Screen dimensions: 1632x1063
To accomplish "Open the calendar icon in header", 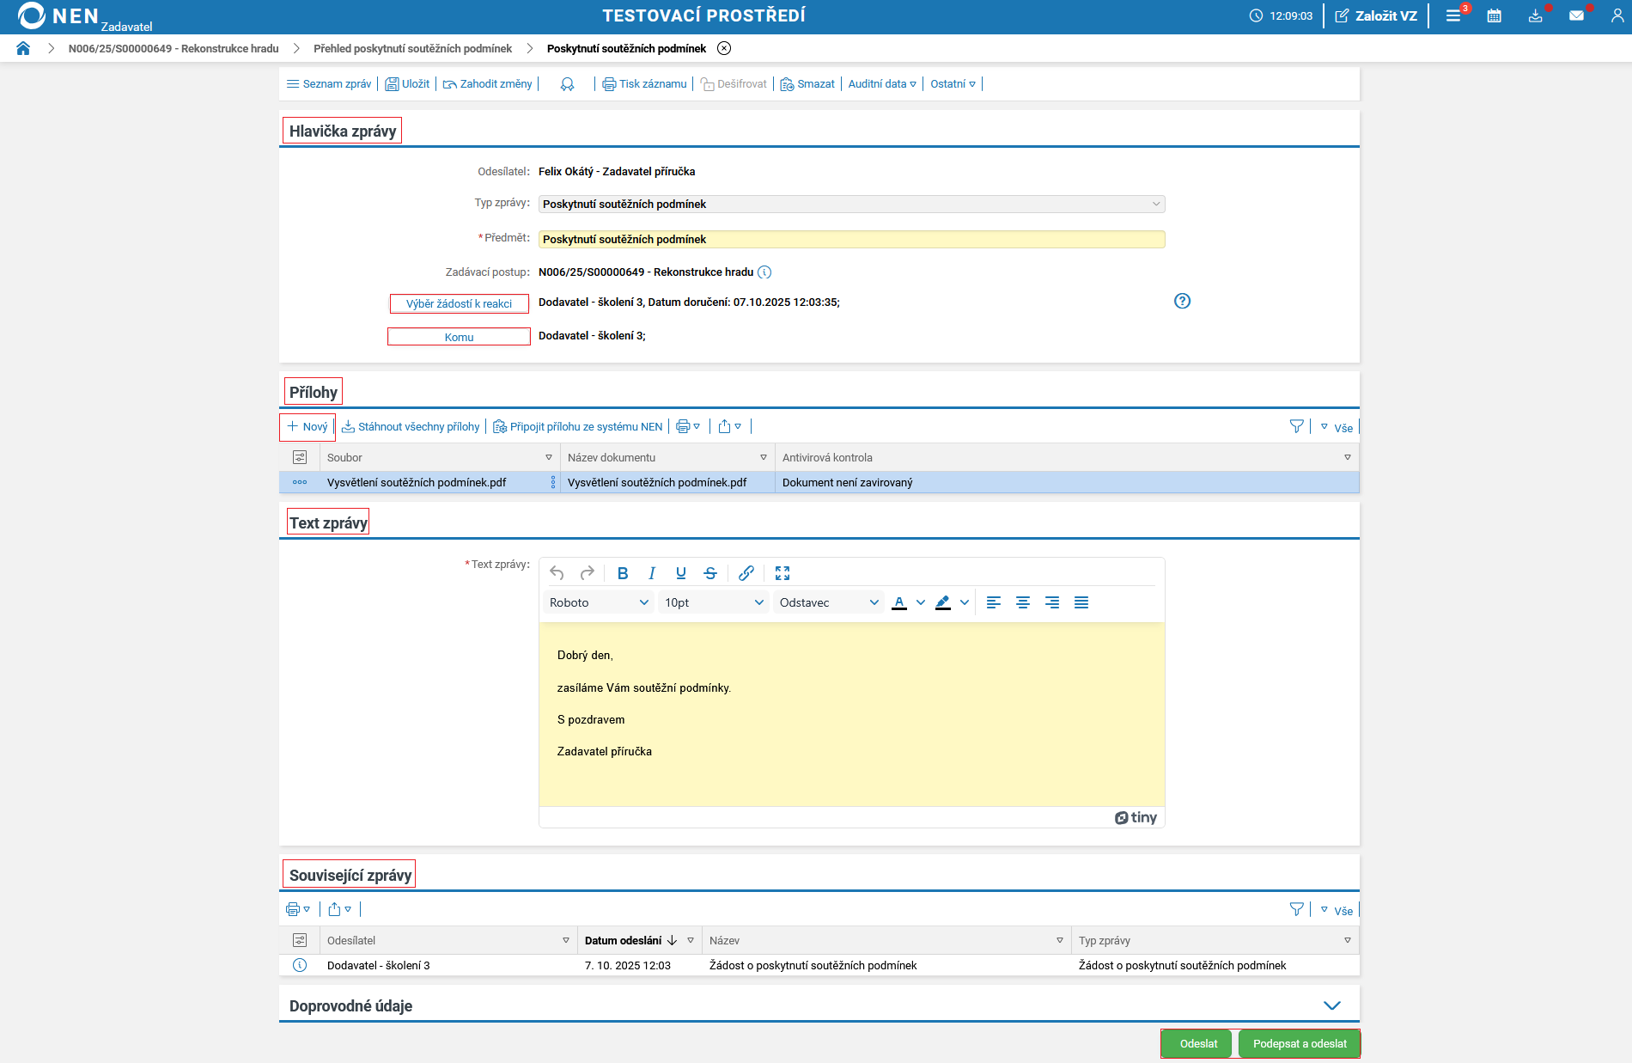I will tap(1494, 15).
